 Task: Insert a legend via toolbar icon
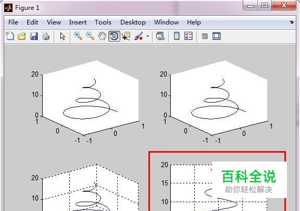pos(188,36)
